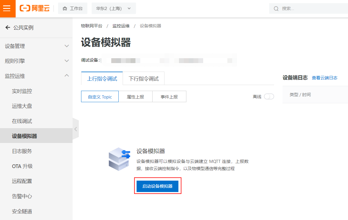Click the device simulator cube illustration icon

pyautogui.click(x=120, y=159)
